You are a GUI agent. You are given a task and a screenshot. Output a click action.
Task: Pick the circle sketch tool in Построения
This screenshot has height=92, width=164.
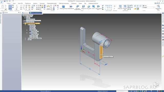21,9
